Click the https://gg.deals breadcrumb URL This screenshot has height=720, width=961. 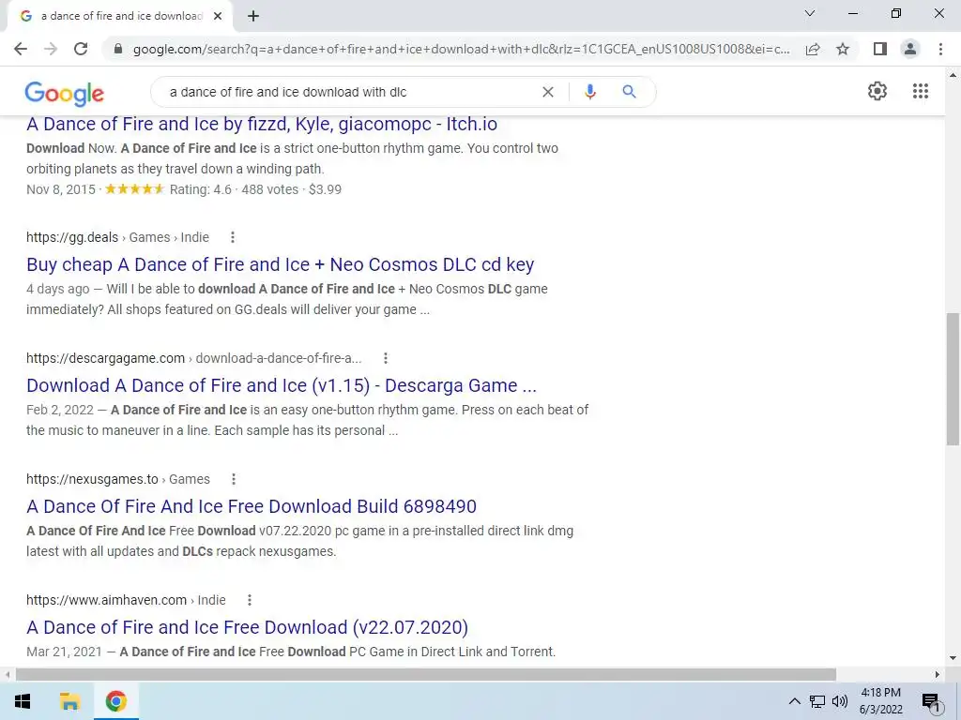click(x=72, y=237)
